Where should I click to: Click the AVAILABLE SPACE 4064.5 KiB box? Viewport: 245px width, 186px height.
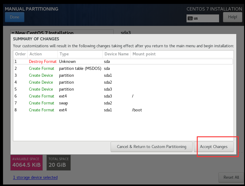(27, 163)
